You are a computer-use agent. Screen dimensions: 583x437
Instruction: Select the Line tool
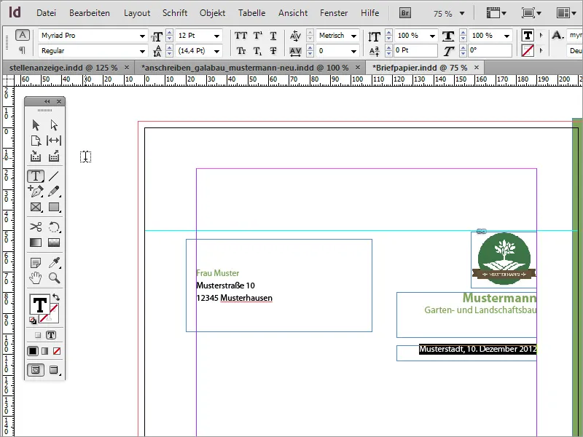[54, 176]
